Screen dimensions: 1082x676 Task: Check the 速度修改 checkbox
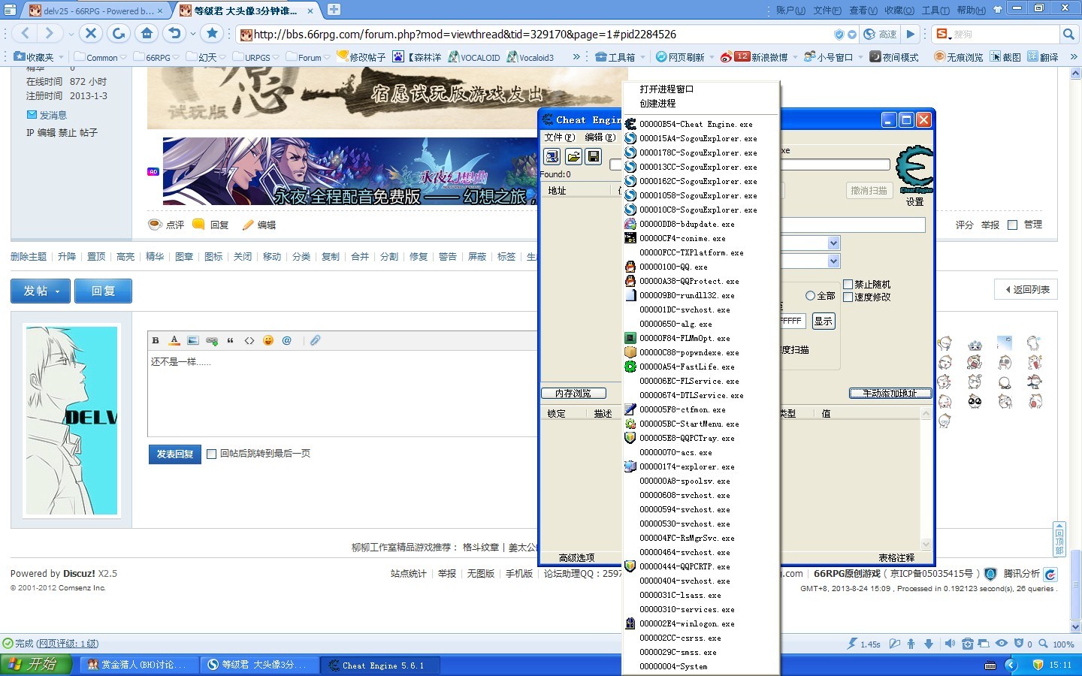(x=848, y=297)
